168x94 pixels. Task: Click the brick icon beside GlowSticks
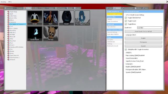[x=8, y=31]
